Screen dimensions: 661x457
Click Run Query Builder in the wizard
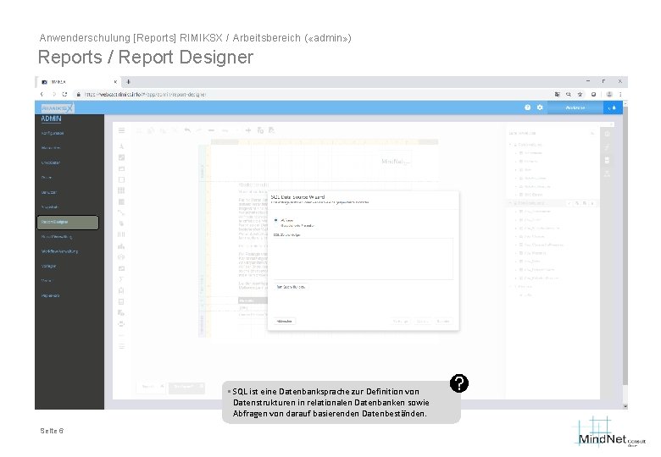(x=291, y=287)
